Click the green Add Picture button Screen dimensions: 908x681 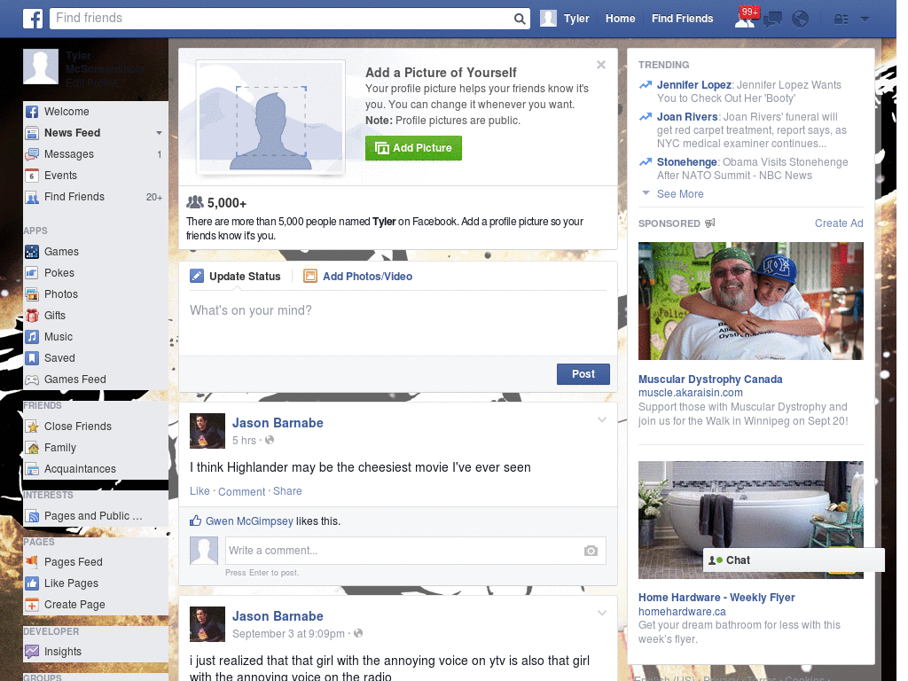pos(413,148)
